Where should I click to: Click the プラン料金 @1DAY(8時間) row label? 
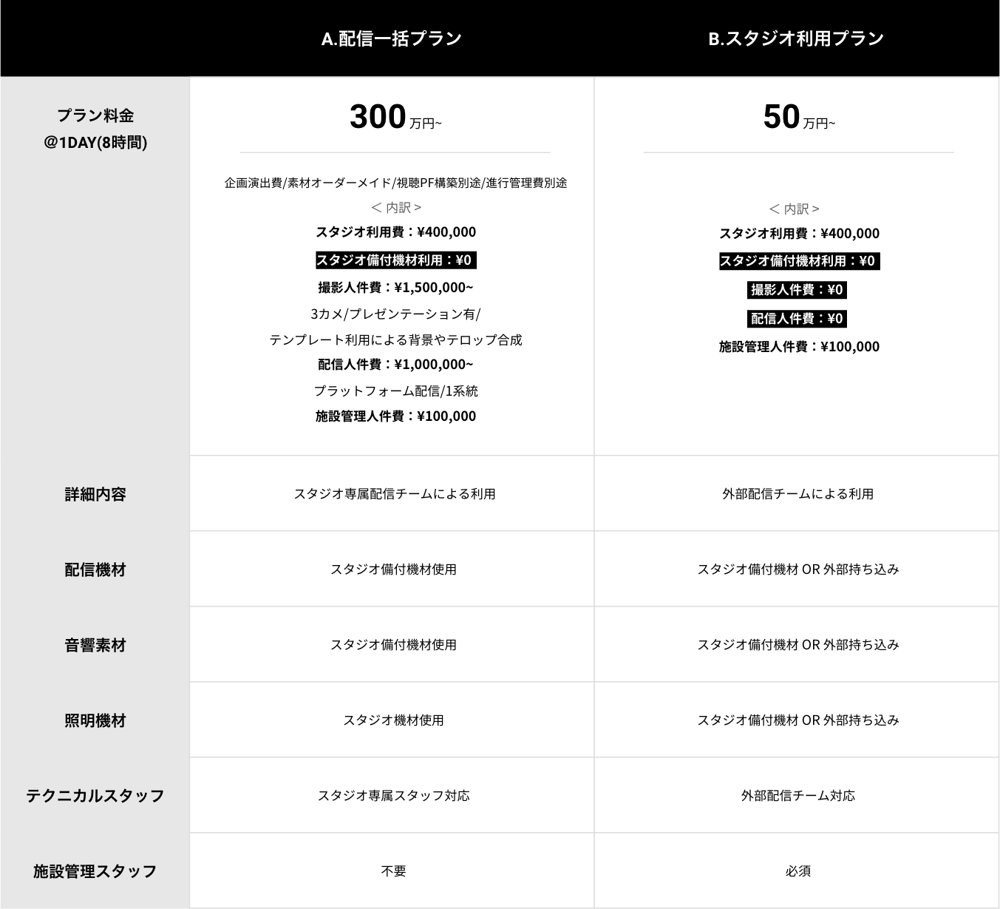[95, 129]
